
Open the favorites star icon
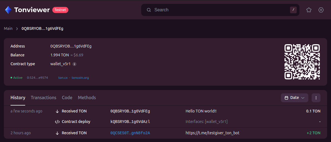click(x=309, y=10)
